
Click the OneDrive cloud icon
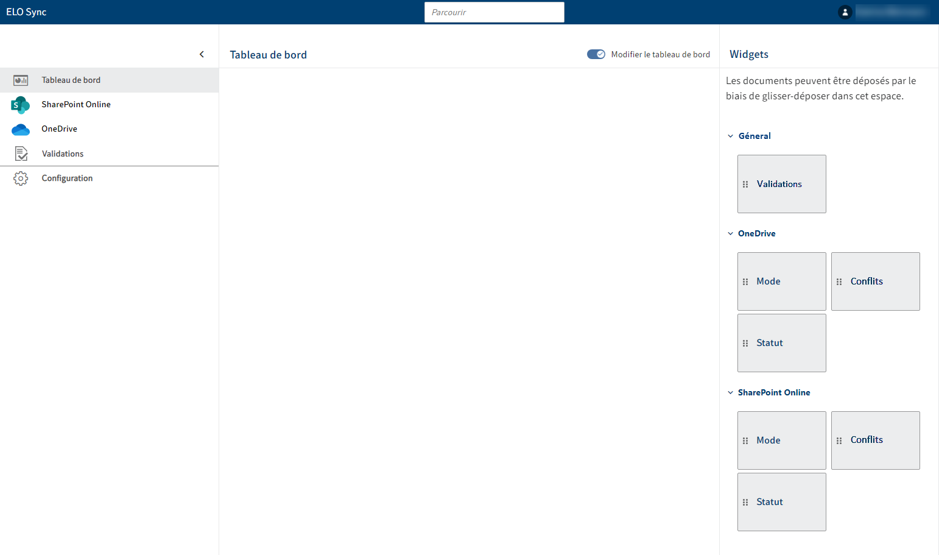(x=21, y=129)
